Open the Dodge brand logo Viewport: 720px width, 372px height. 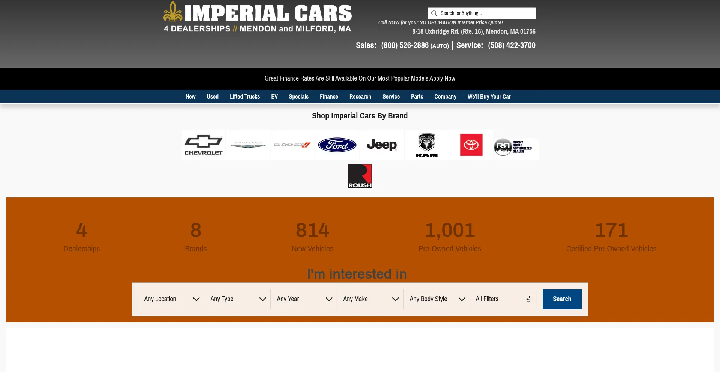pos(292,145)
